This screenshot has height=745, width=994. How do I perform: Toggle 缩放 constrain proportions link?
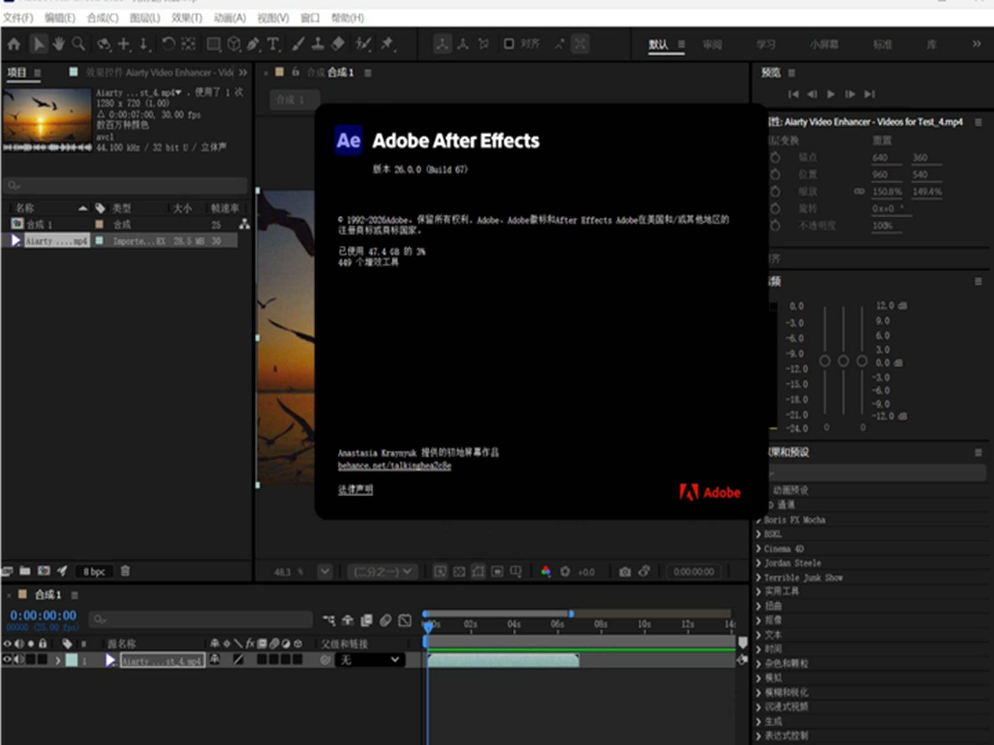click(x=859, y=192)
